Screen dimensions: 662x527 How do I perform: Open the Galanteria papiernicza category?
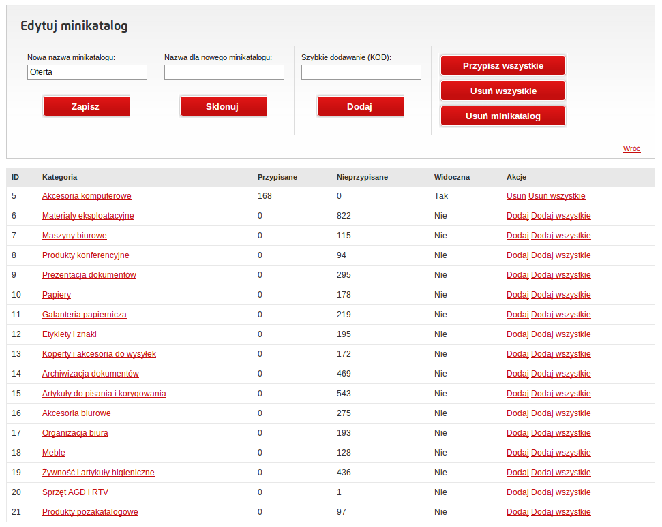[x=85, y=315]
